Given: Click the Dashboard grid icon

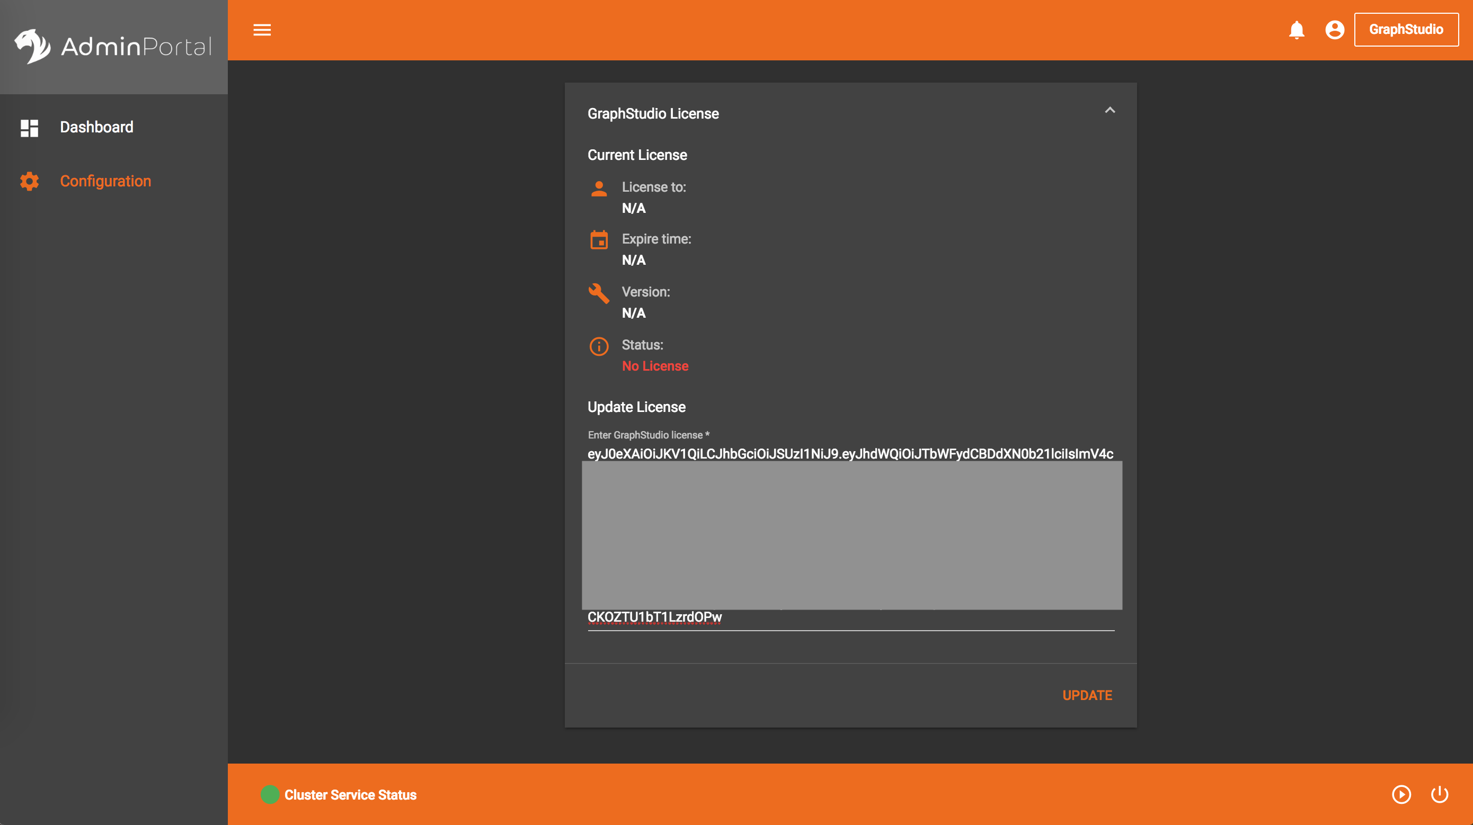Looking at the screenshot, I should pos(29,128).
